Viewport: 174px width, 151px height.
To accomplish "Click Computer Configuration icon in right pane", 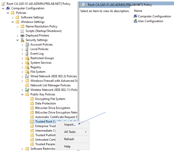I will 135,16.
